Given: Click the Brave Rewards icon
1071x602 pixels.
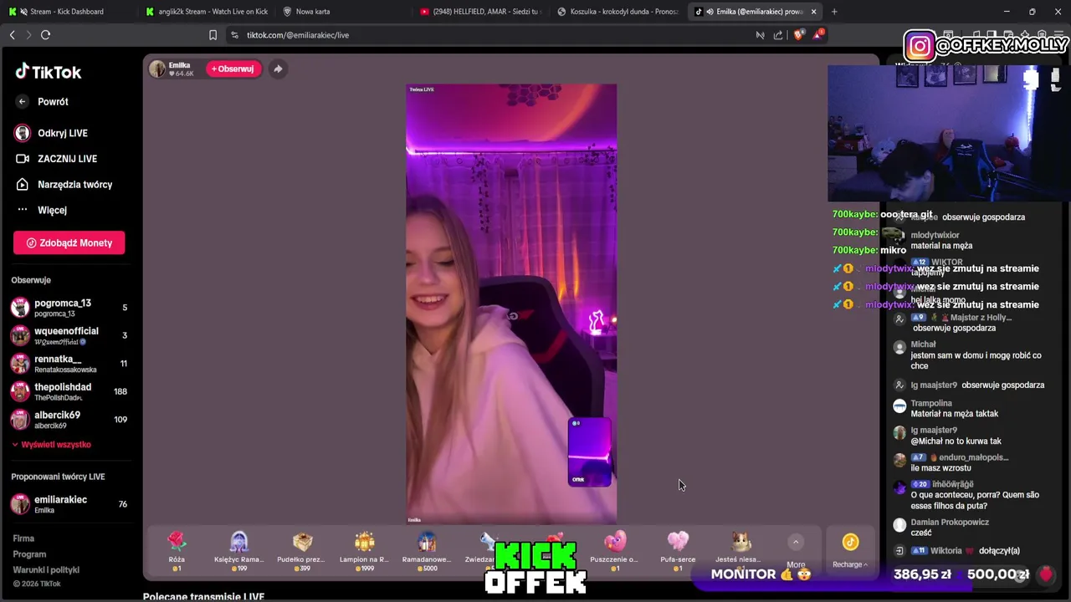Looking at the screenshot, I should point(818,34).
